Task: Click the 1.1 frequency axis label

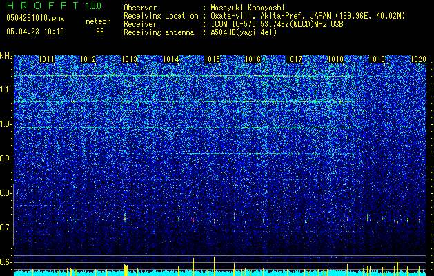Action: coord(6,90)
